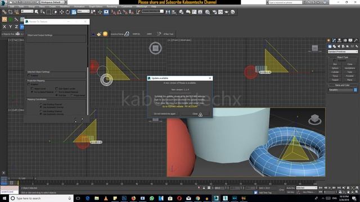Open the Graph Editors menu
Screen dimensions: 360x202
pos(96,7)
